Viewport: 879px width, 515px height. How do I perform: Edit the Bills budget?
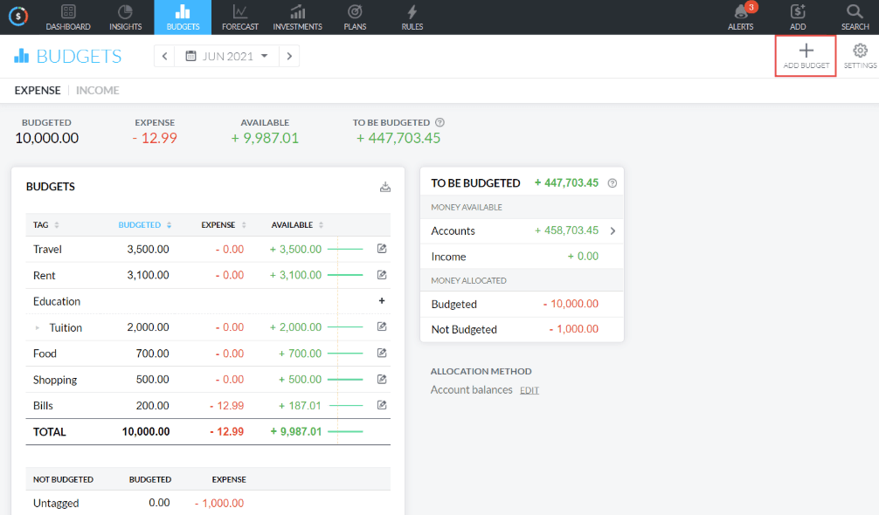[382, 405]
